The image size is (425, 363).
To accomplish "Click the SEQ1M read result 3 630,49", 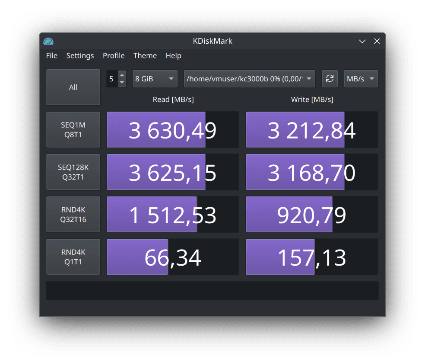I will (x=173, y=130).
